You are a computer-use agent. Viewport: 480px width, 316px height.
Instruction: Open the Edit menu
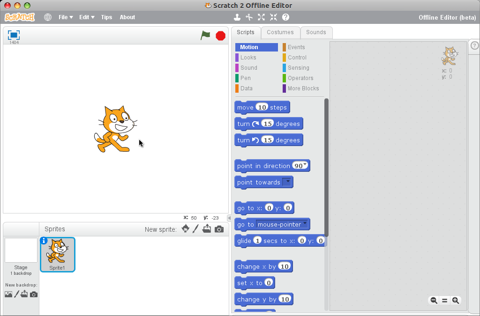click(x=87, y=17)
